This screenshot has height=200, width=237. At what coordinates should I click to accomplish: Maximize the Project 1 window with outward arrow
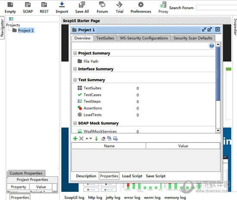210,29
